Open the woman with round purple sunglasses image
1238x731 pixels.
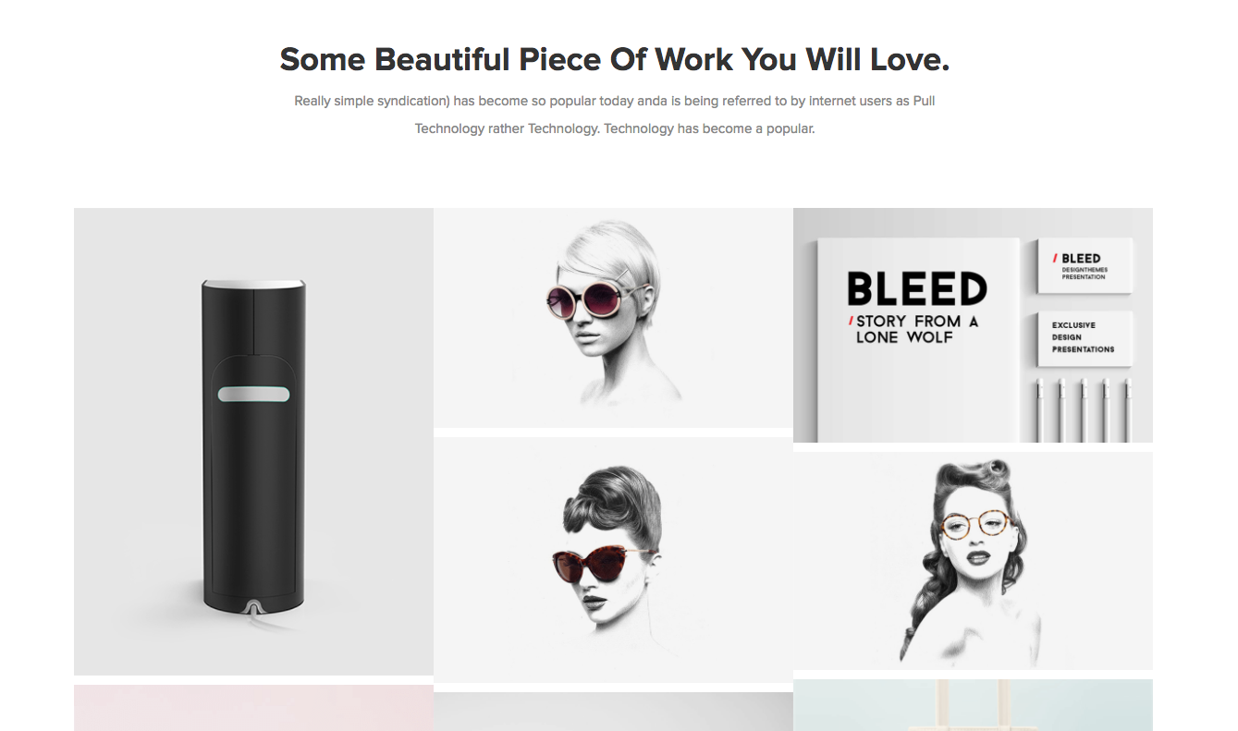pyautogui.click(x=613, y=318)
